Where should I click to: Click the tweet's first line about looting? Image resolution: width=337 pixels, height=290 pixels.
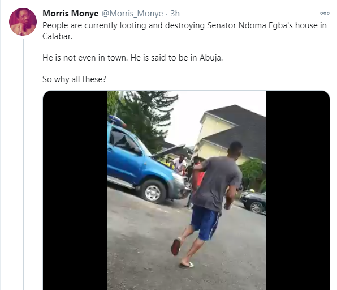pyautogui.click(x=184, y=25)
